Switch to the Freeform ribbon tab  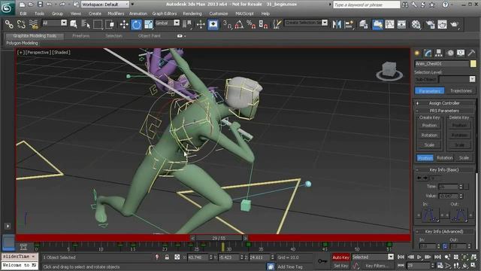81,36
